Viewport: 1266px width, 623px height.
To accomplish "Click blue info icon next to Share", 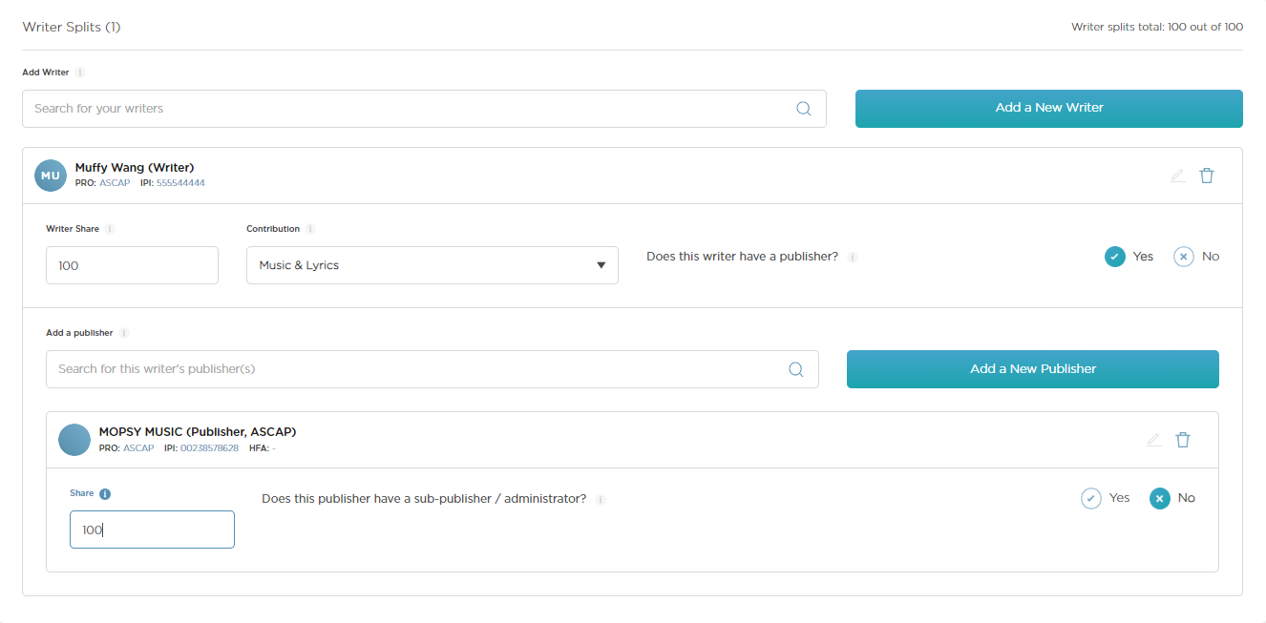I will point(105,494).
